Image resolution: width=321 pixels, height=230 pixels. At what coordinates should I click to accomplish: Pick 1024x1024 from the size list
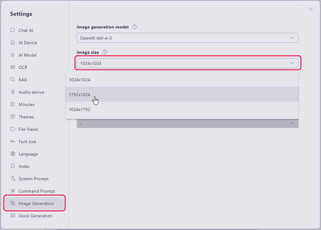click(80, 79)
